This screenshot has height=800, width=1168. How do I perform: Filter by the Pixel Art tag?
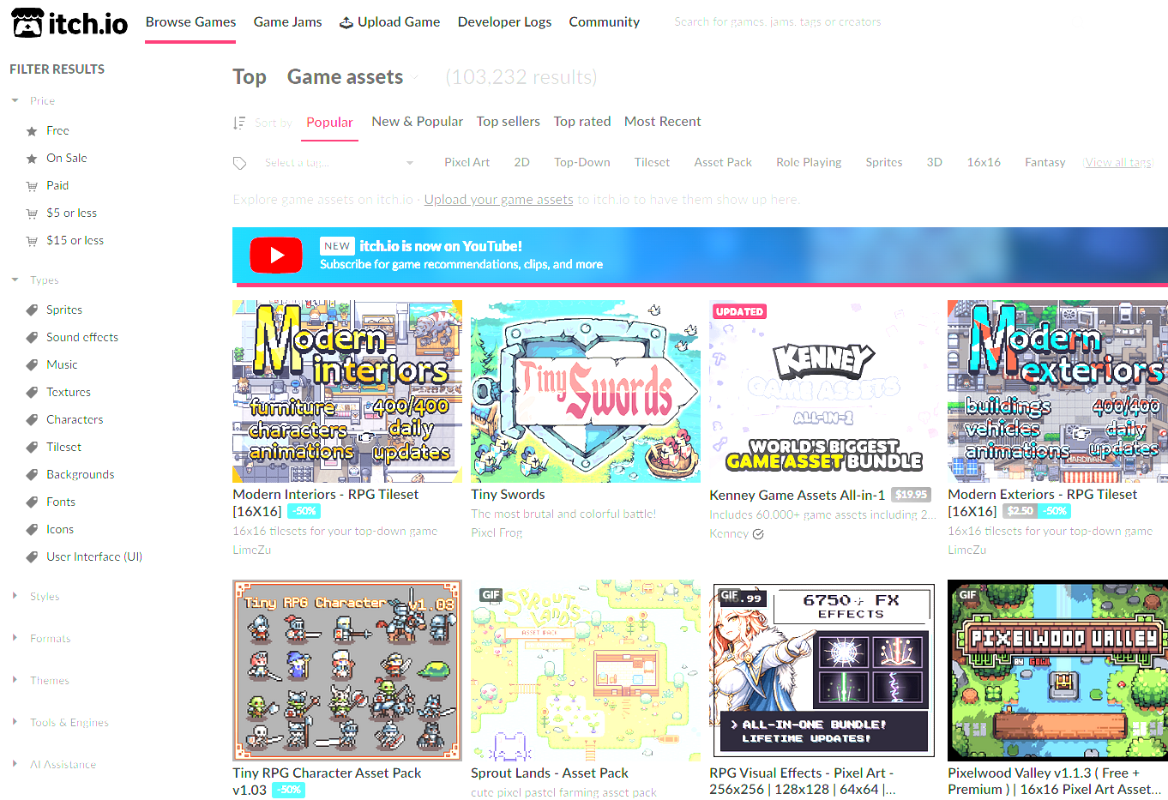467,162
